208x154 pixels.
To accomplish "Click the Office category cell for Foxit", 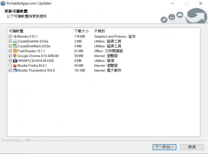I will (x=109, y=51).
